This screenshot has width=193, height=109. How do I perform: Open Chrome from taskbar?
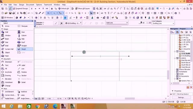pos(38,106)
